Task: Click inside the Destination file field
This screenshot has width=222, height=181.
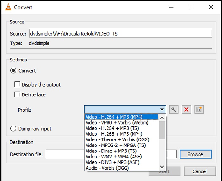Action: (x=111, y=154)
